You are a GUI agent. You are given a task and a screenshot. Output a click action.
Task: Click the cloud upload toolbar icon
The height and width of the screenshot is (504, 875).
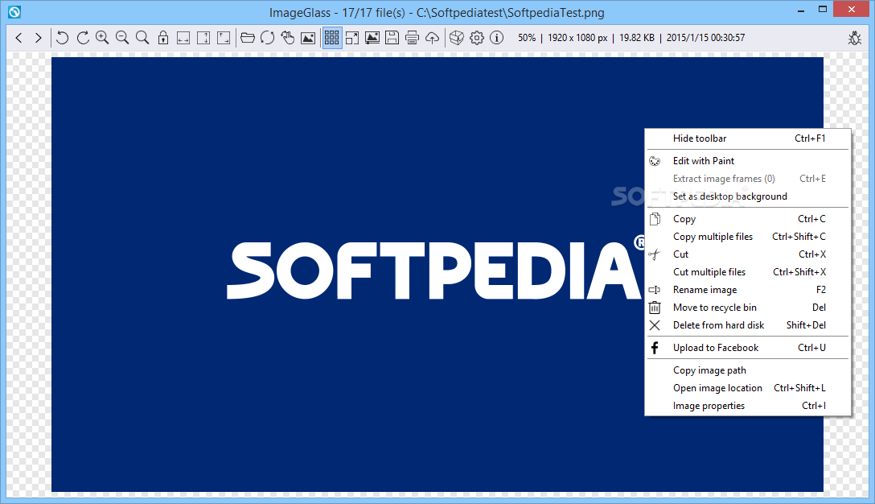(433, 38)
